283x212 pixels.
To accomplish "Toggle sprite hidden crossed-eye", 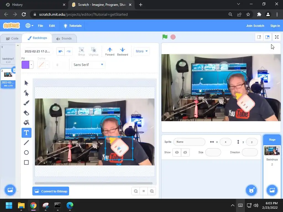I will 185,152.
